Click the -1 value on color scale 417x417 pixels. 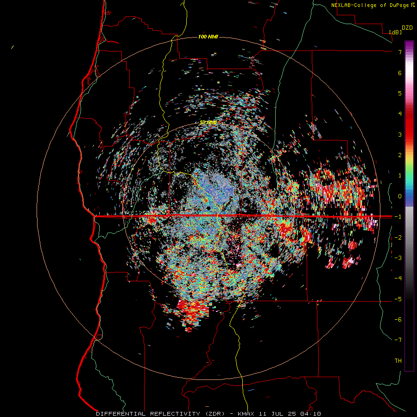pyautogui.click(x=398, y=217)
